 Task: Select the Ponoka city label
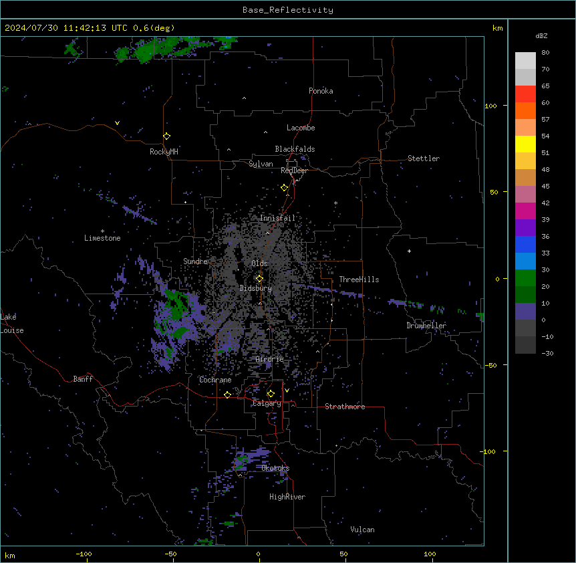coord(321,91)
